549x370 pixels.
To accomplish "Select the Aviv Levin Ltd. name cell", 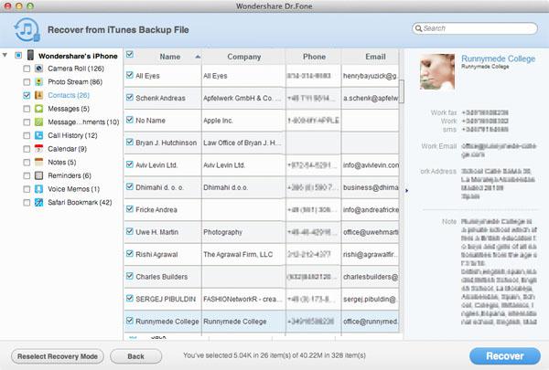I will (163, 165).
